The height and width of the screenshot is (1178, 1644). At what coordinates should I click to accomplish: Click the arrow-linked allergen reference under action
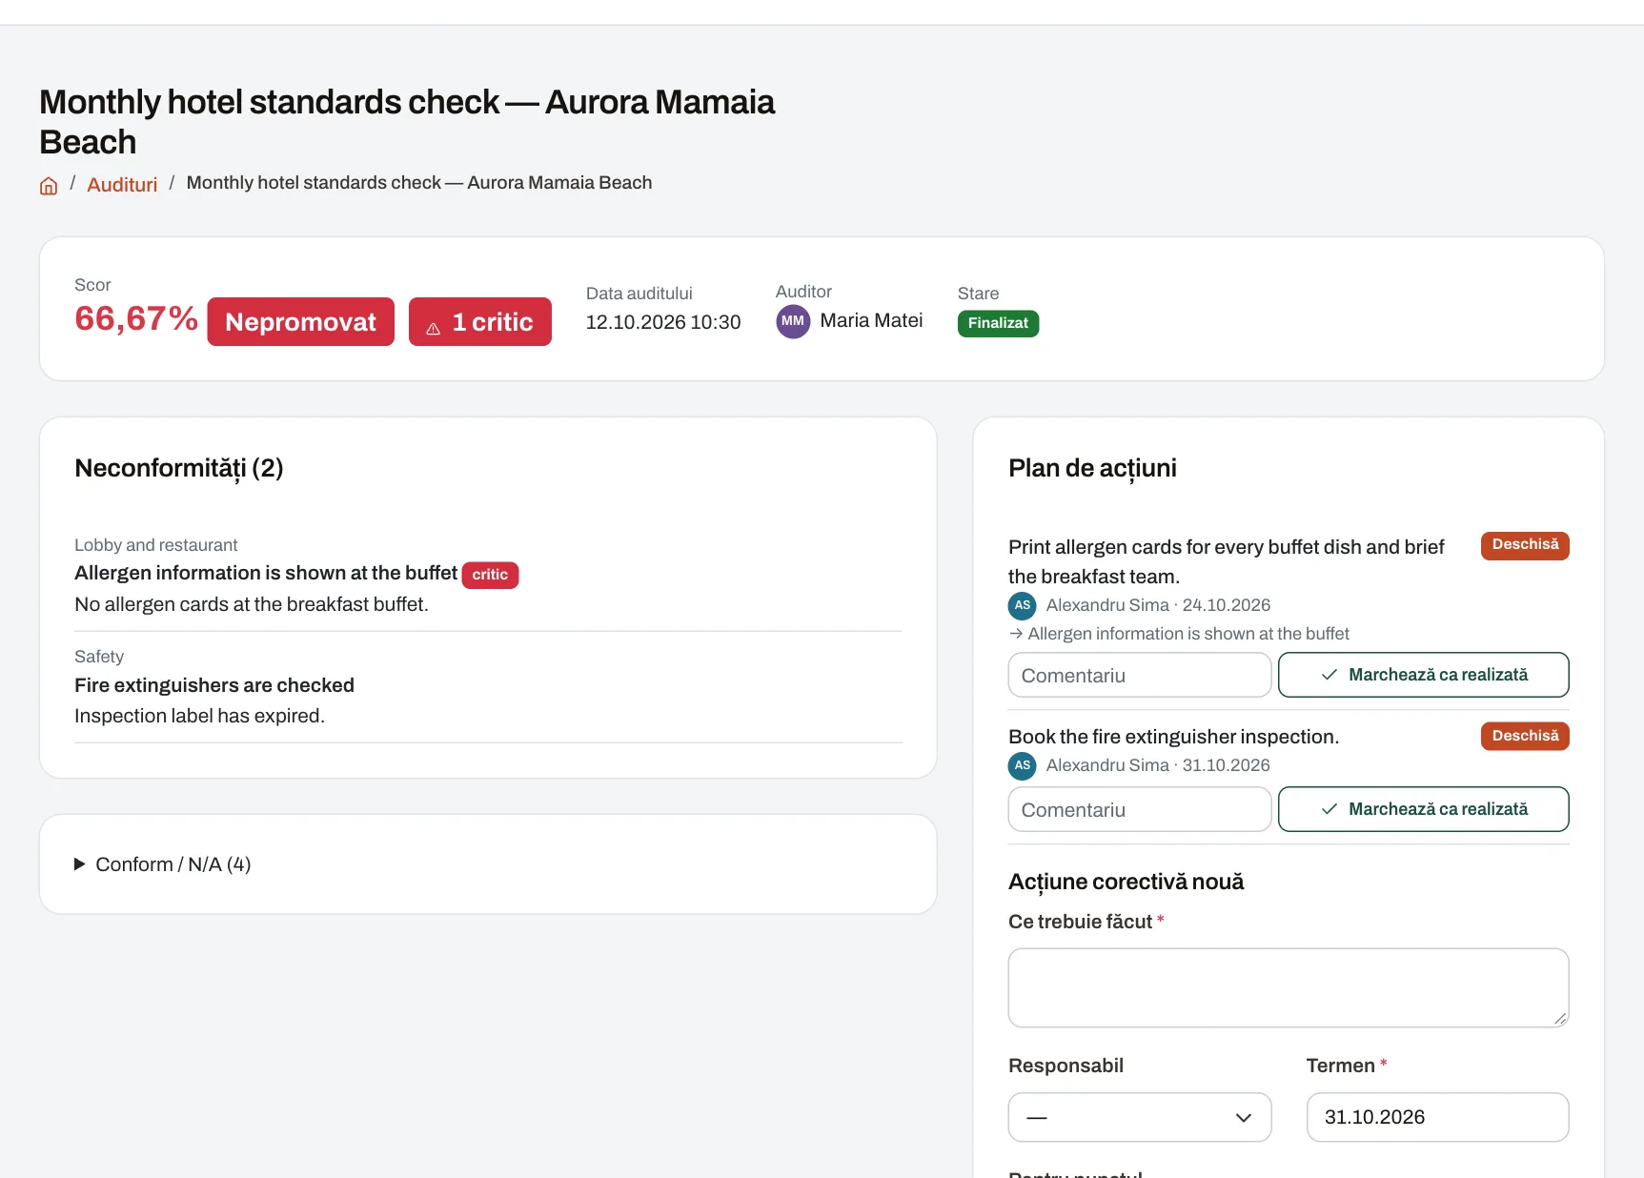(1179, 634)
